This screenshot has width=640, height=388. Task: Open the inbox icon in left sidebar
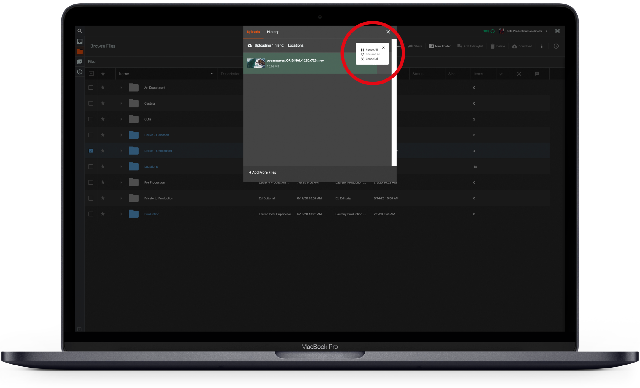click(80, 41)
